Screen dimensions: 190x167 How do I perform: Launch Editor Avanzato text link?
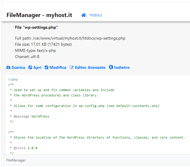(x=90, y=67)
